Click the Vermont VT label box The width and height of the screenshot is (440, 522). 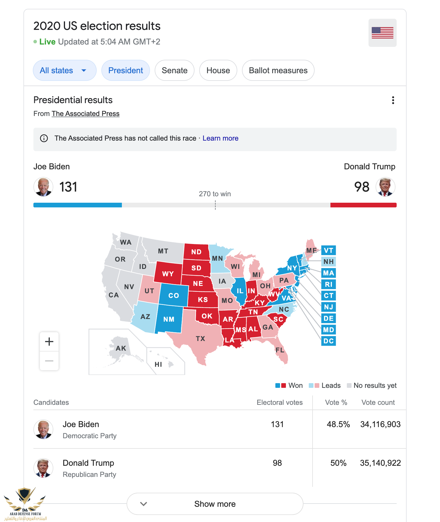[x=328, y=250]
